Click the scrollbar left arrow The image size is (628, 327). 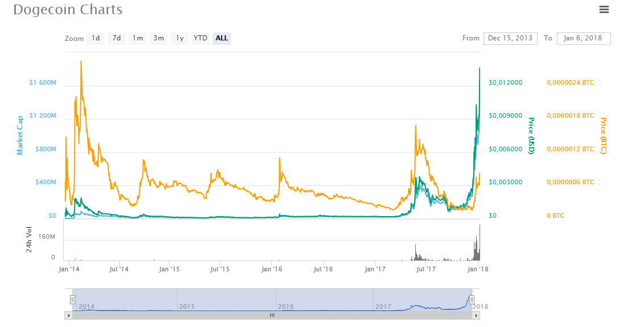tap(68, 316)
